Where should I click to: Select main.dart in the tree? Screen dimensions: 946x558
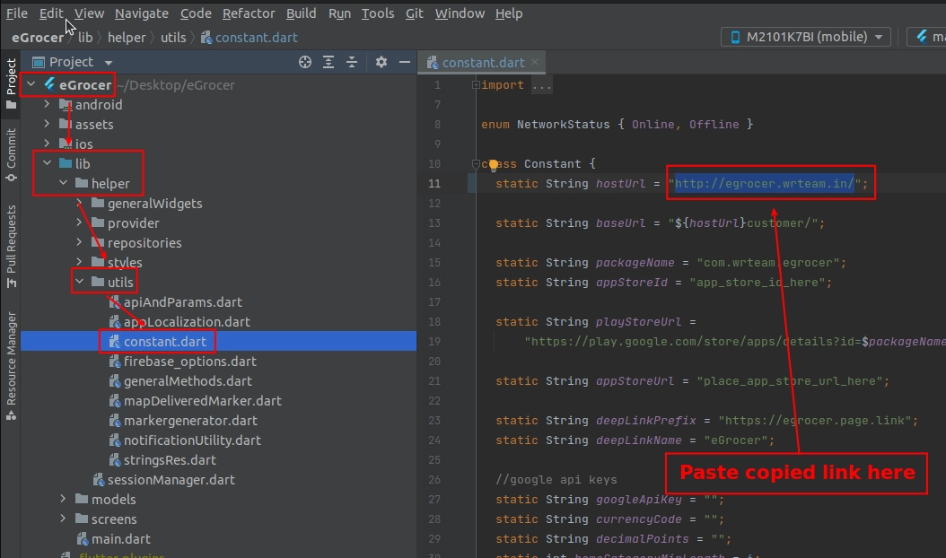120,538
